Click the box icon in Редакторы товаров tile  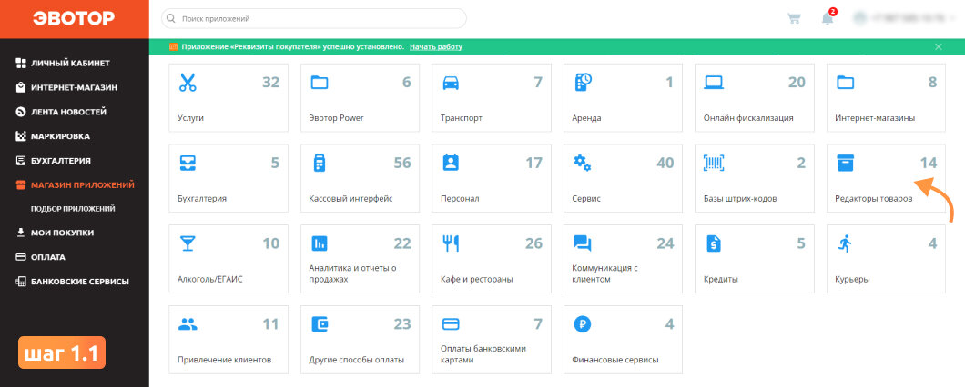coord(846,163)
